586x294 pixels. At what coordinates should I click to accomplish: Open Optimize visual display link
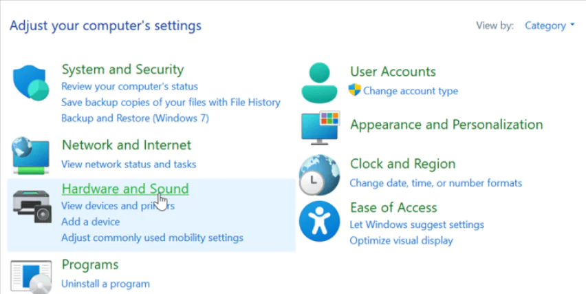point(401,241)
